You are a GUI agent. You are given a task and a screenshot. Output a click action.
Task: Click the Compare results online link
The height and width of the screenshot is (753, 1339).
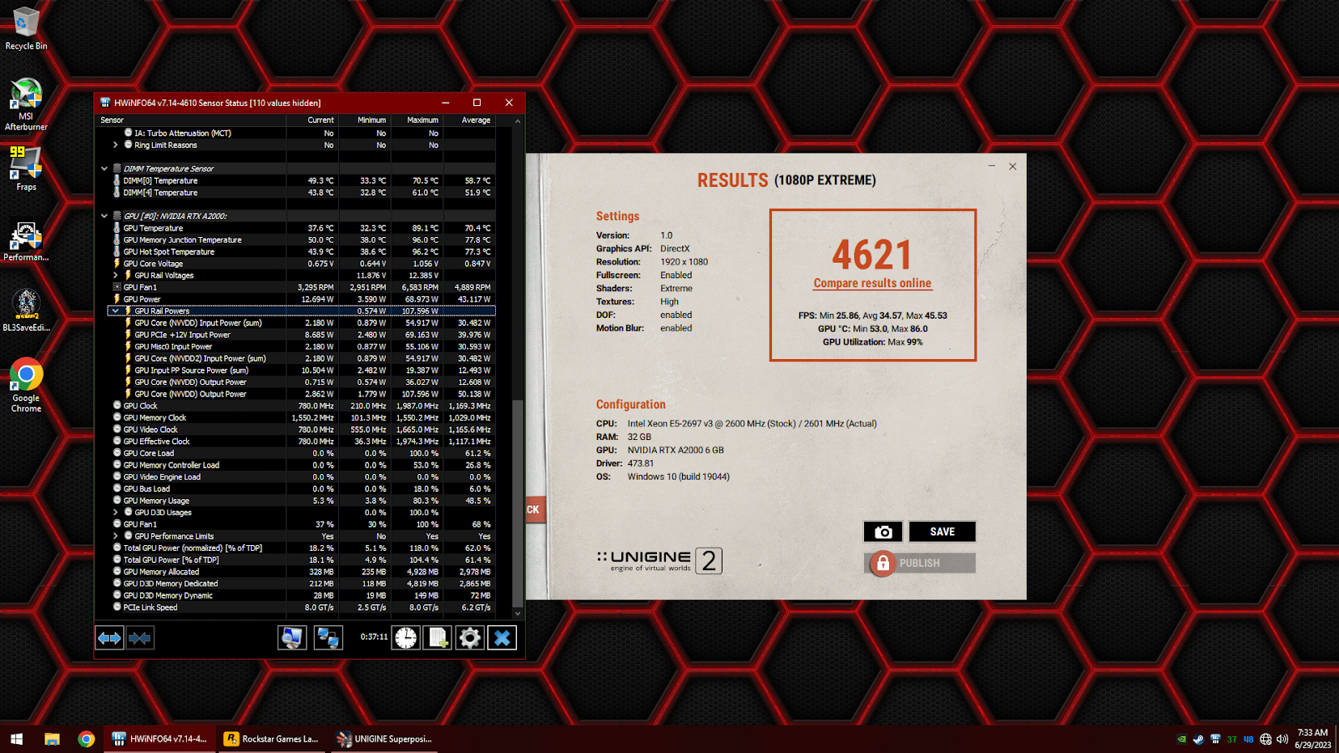coord(872,283)
